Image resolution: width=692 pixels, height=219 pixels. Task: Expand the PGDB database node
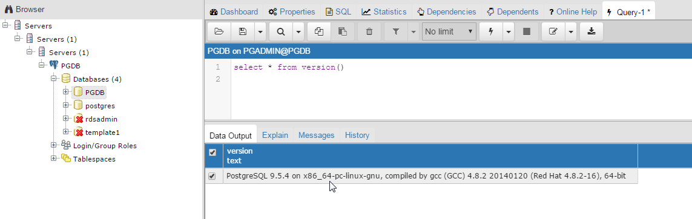tap(66, 92)
